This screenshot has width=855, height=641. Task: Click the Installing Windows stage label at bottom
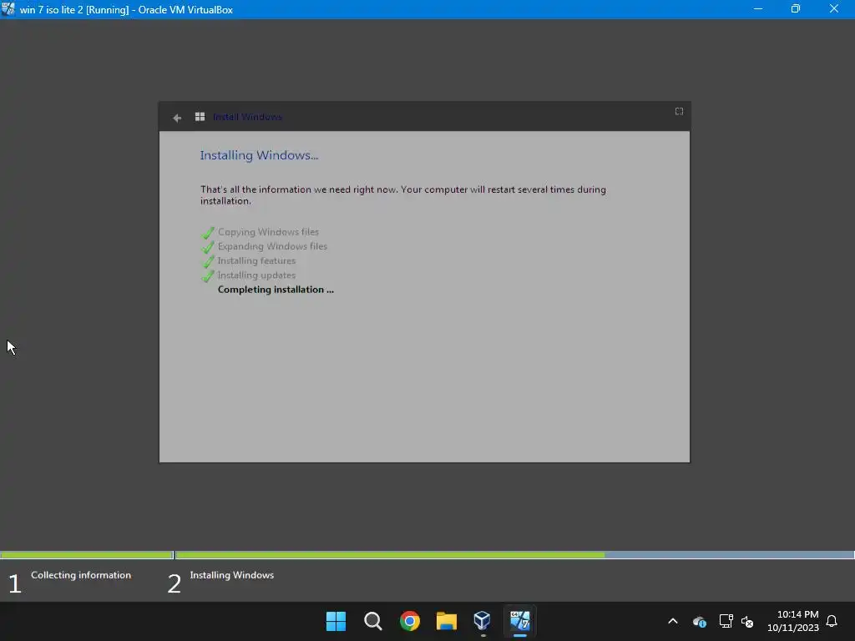click(x=232, y=575)
